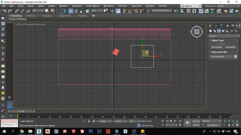Image resolution: width=241 pixels, height=135 pixels.
Task: Click the CoronaLight001 name field
Action: tap(222, 57)
